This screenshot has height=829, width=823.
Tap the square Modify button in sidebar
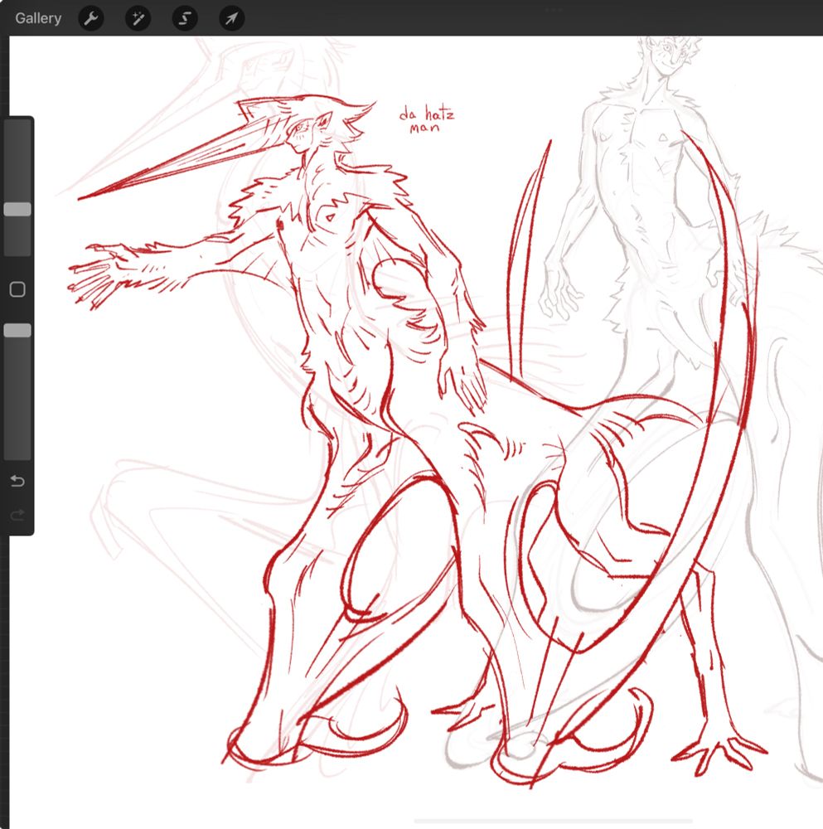click(x=17, y=289)
